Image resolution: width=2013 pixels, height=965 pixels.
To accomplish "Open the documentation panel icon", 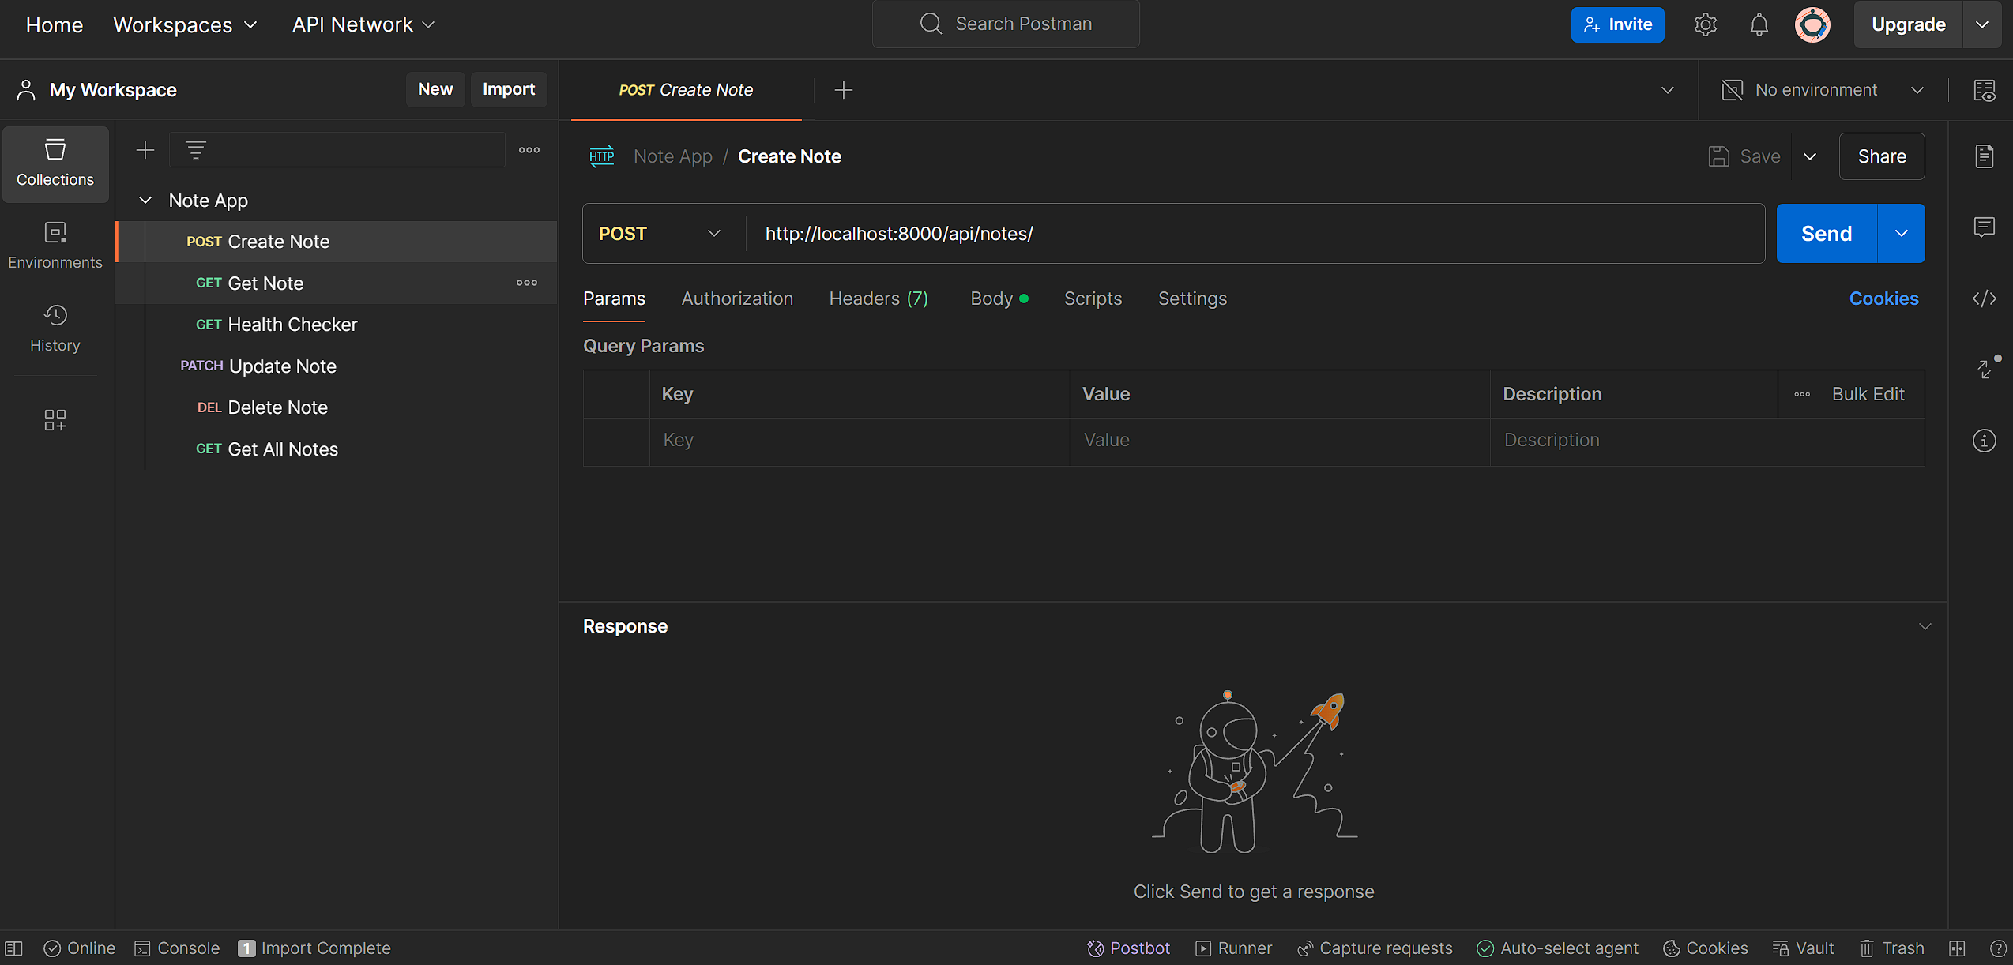I will [x=1985, y=156].
